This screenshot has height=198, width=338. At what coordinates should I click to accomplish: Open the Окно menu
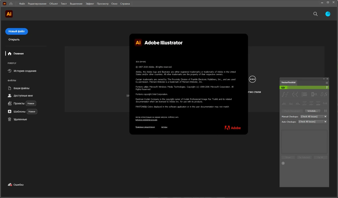click(x=114, y=4)
